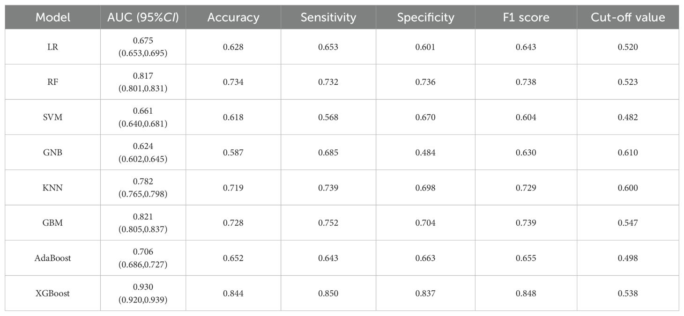Select the F1 score column header
Image resolution: width=684 pixels, height=316 pixels.
coord(526,17)
